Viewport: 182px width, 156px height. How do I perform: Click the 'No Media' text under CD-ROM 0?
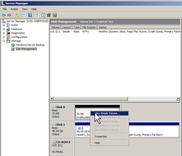57,152
